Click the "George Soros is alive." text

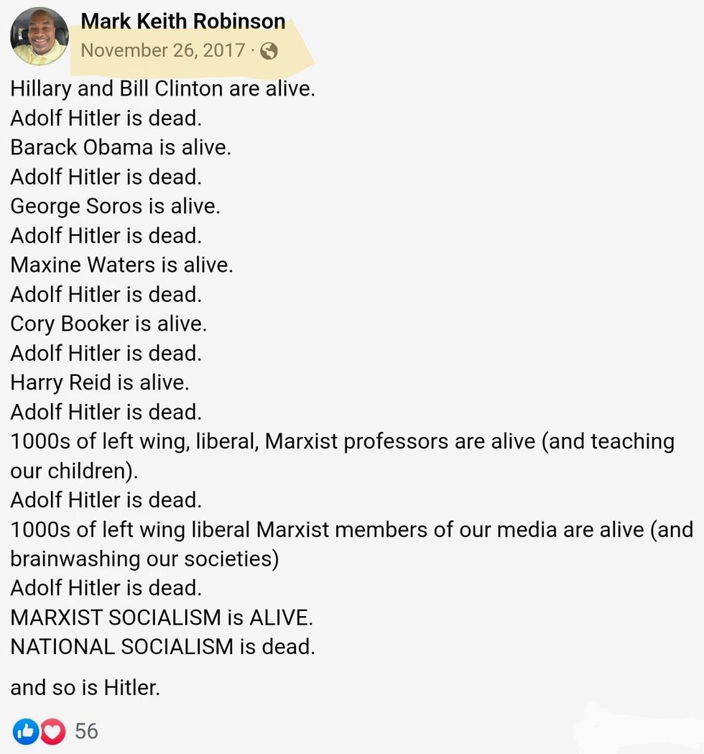pyautogui.click(x=115, y=206)
